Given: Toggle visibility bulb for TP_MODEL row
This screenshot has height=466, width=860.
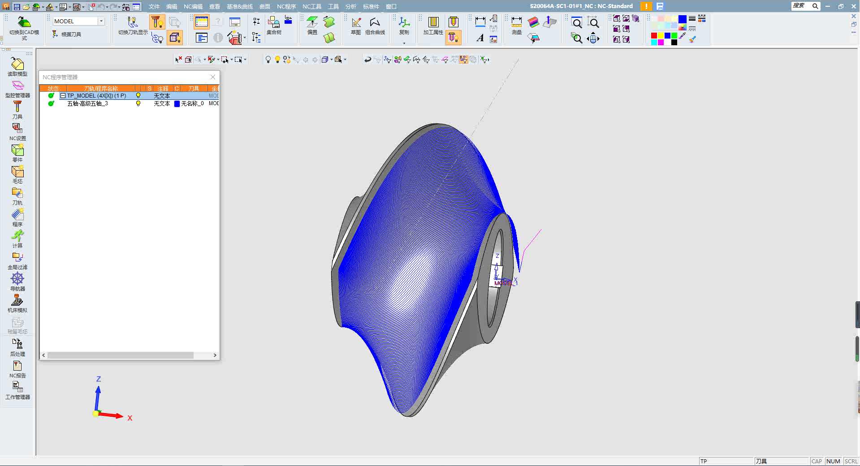Looking at the screenshot, I should coord(138,95).
